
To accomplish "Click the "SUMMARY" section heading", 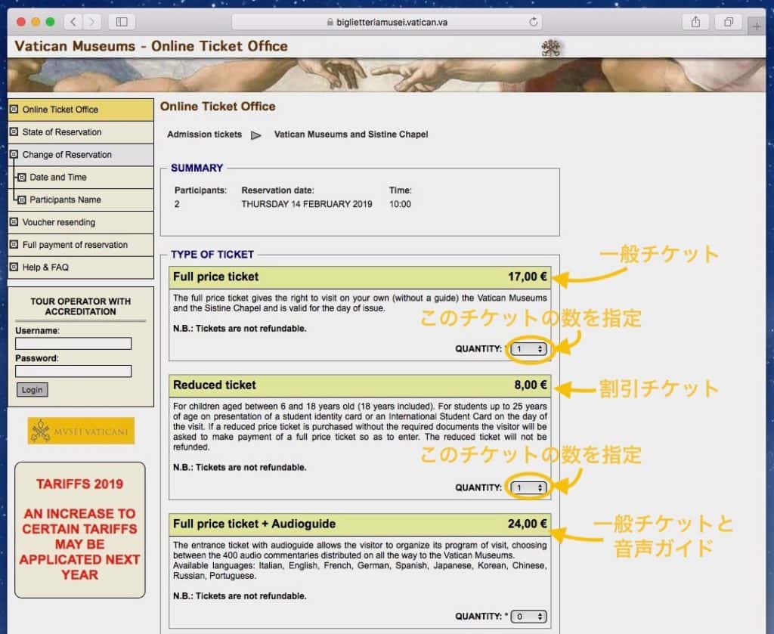I will (x=197, y=169).
